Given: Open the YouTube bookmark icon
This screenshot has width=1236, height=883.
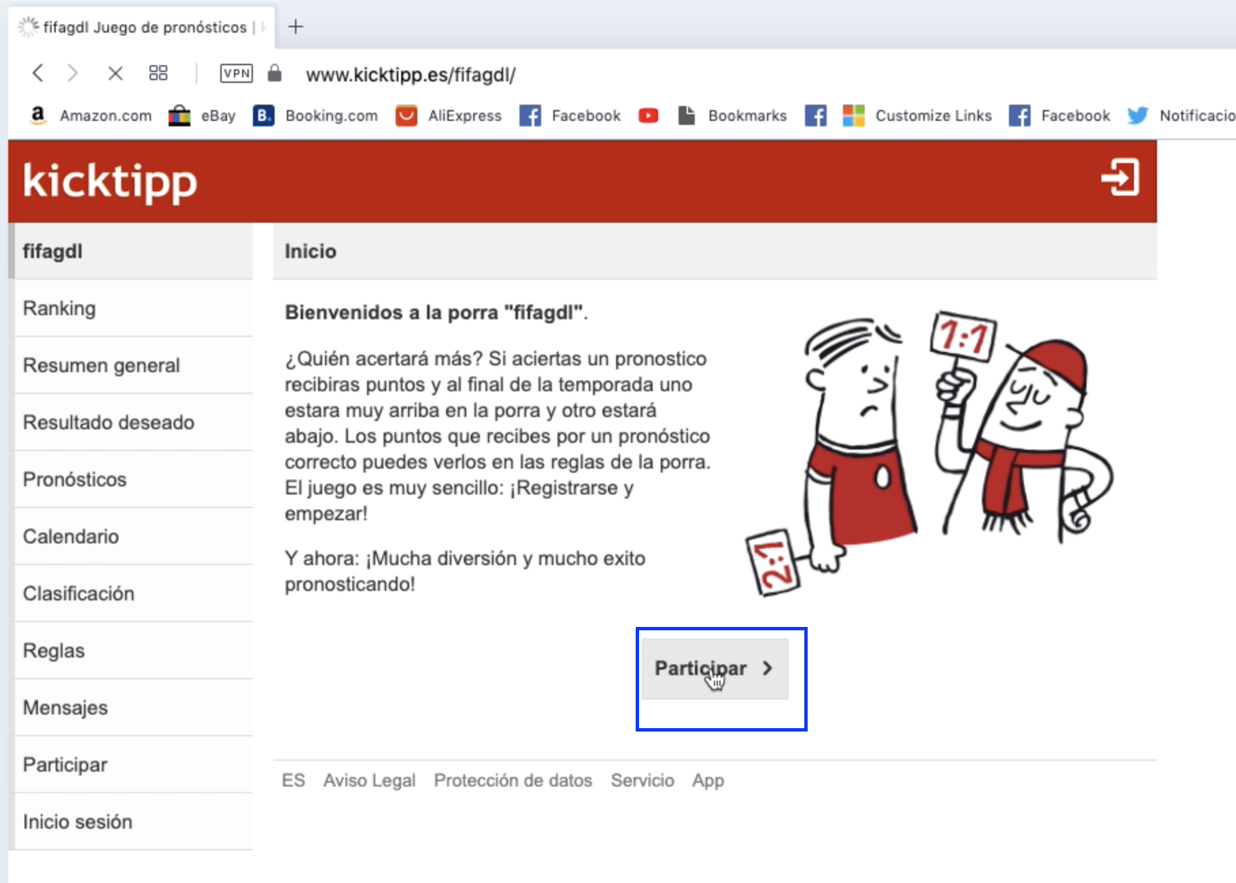Looking at the screenshot, I should coord(648,116).
